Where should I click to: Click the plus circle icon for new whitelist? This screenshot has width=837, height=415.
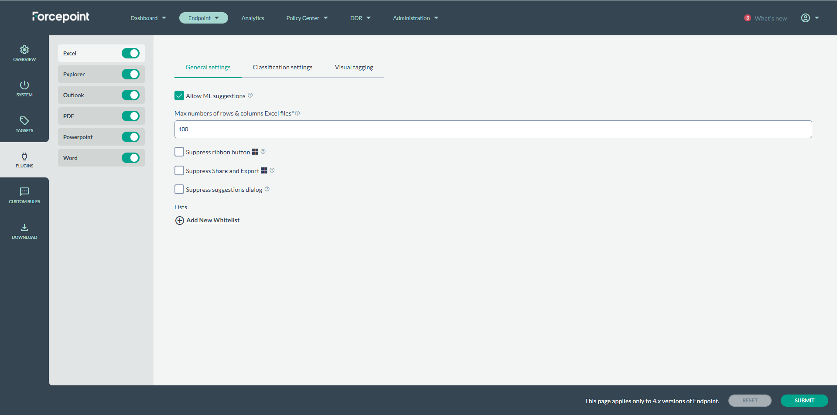tap(179, 221)
